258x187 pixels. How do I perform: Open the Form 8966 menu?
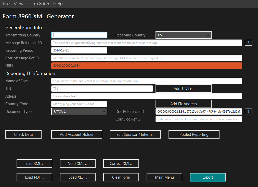(38, 4)
